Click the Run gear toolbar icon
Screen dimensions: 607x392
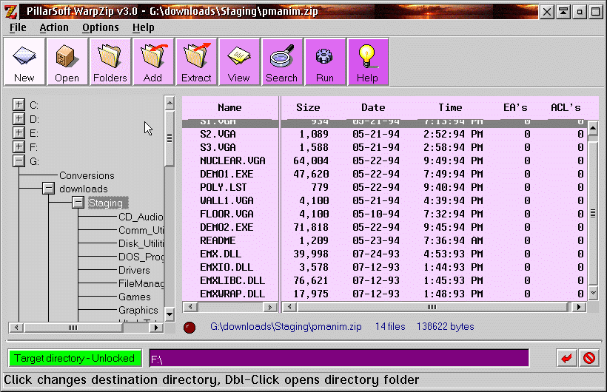point(325,61)
